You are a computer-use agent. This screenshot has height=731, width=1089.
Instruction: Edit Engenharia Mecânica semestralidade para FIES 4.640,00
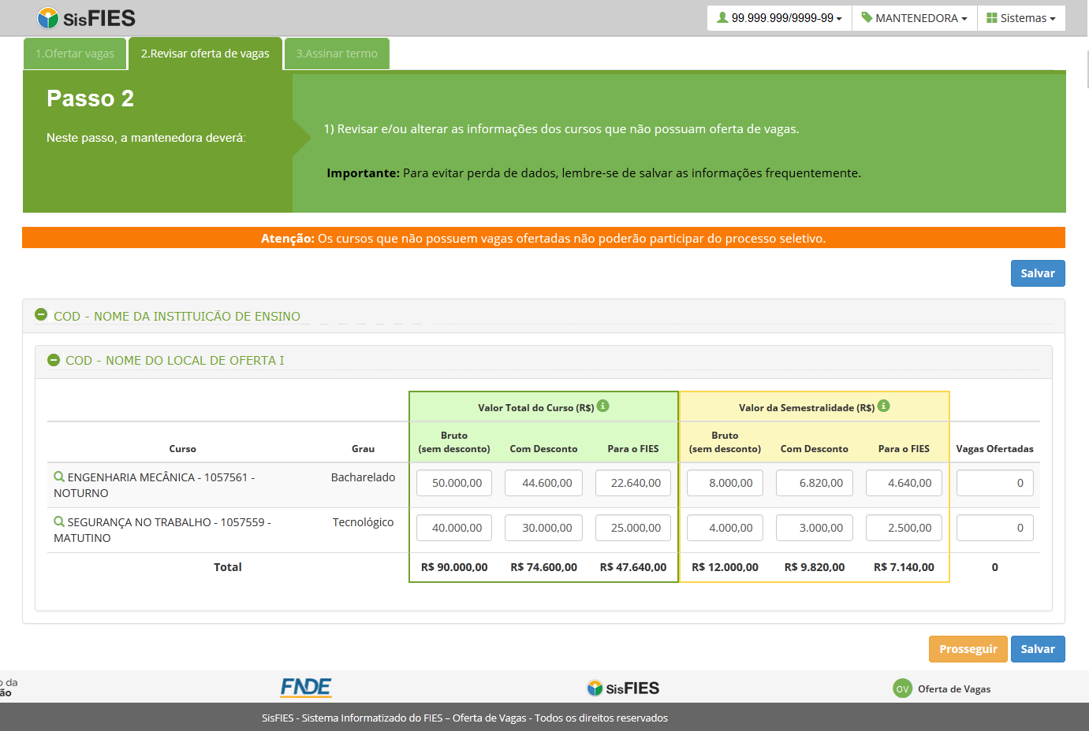tap(904, 483)
